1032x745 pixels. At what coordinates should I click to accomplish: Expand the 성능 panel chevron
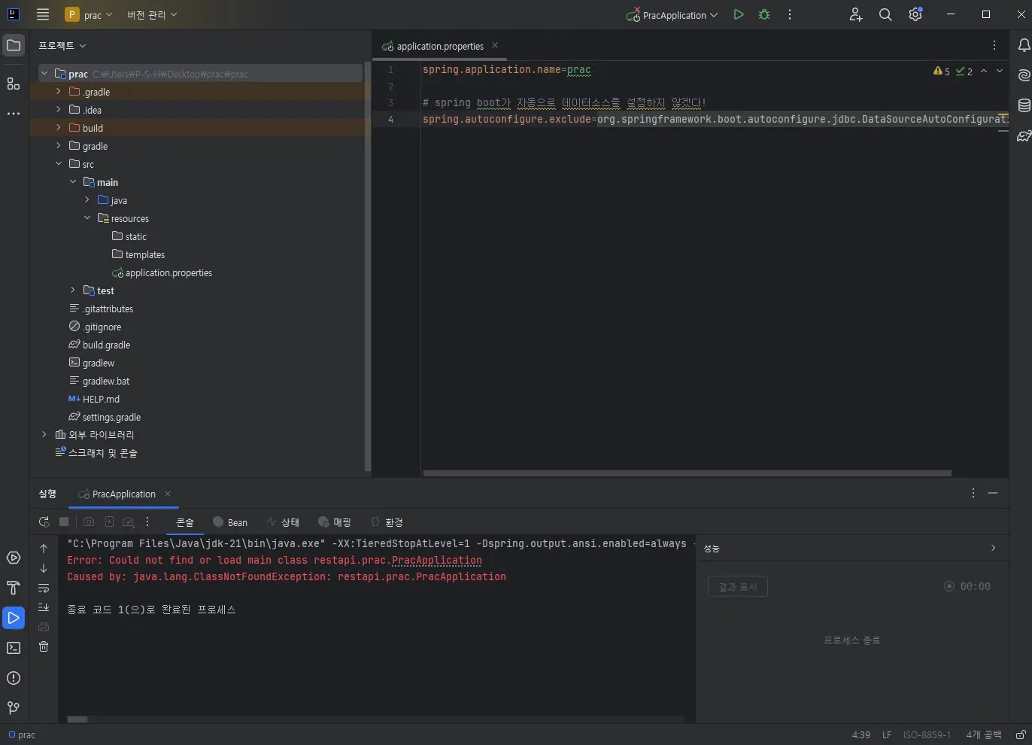[993, 548]
